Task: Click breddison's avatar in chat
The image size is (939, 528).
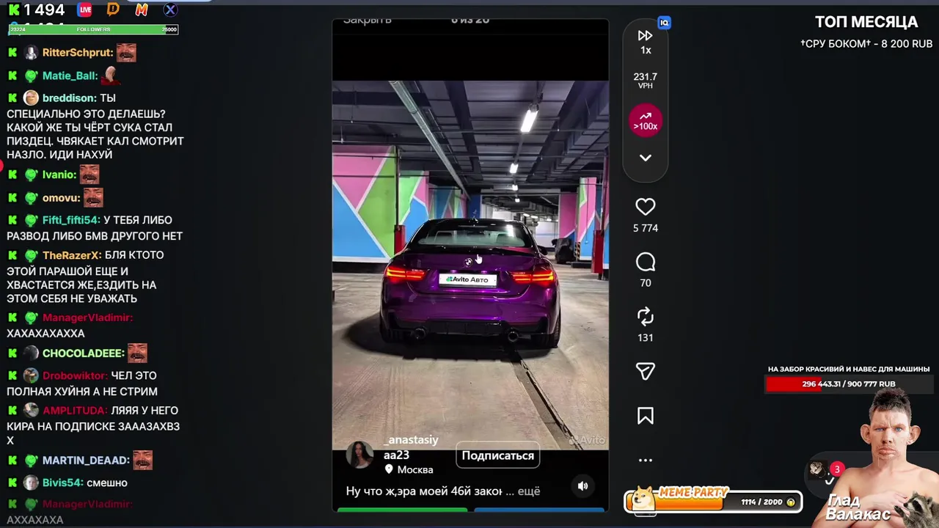Action: 31,98
